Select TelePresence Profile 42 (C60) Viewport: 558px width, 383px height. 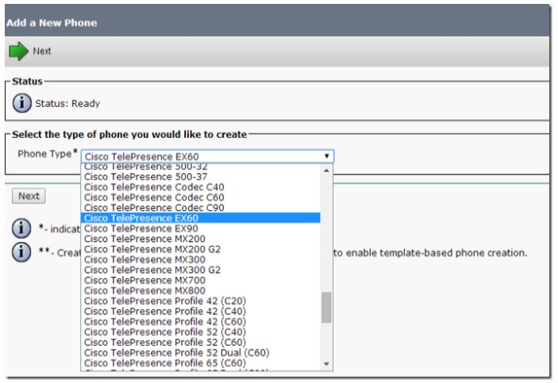tap(201, 321)
